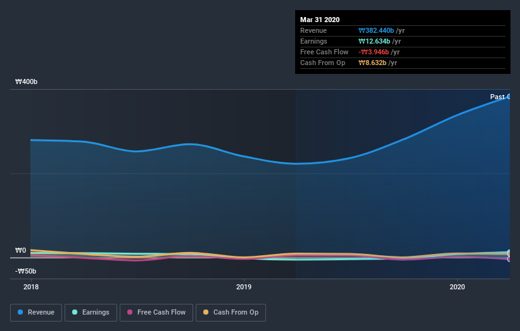This screenshot has height=331, width=520.
Task: Toggle the Revenue series legend button
Action: [x=36, y=313]
